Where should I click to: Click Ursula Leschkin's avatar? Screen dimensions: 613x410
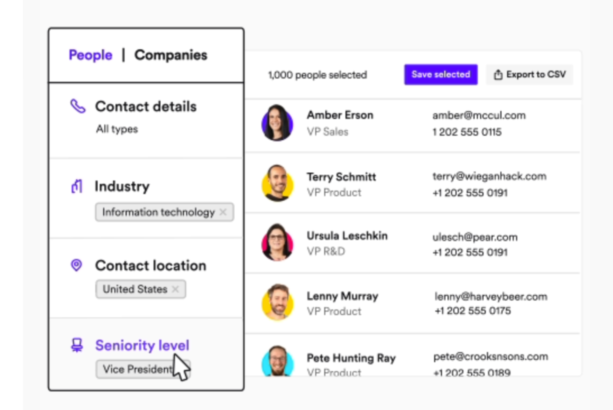pos(277,242)
